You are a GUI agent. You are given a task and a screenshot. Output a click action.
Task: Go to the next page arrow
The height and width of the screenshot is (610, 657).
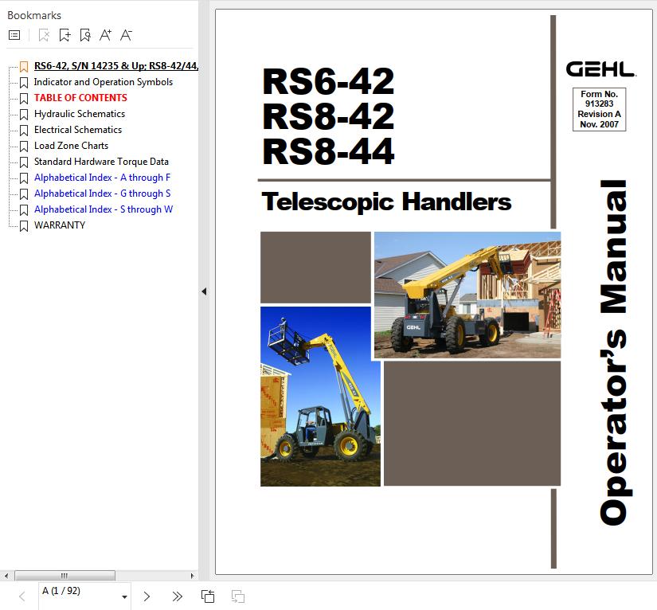coord(147,596)
